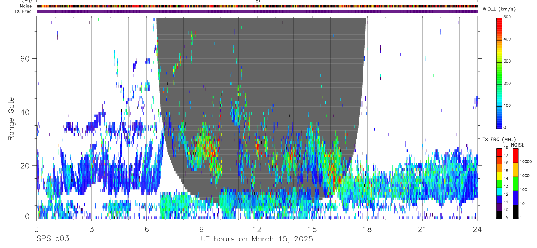Click the 6 tick on the UT hours axis
This screenshot has height=248, width=537.
click(147, 229)
